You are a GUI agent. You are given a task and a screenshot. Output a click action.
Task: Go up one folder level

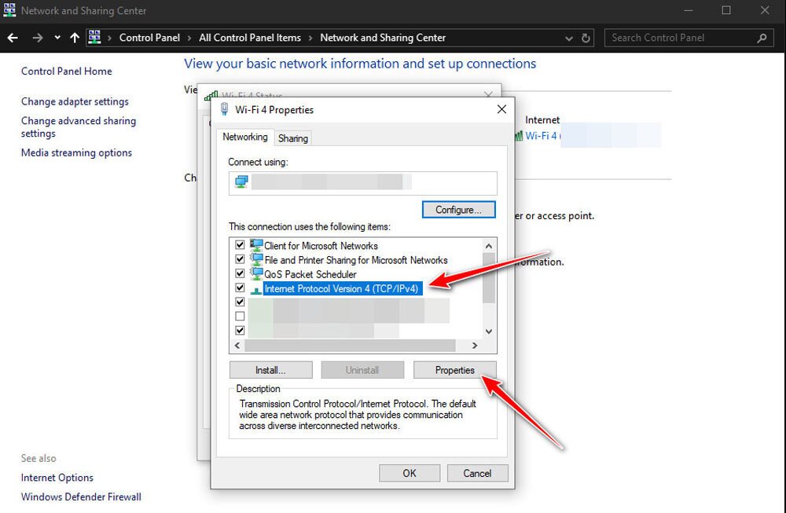coord(75,38)
